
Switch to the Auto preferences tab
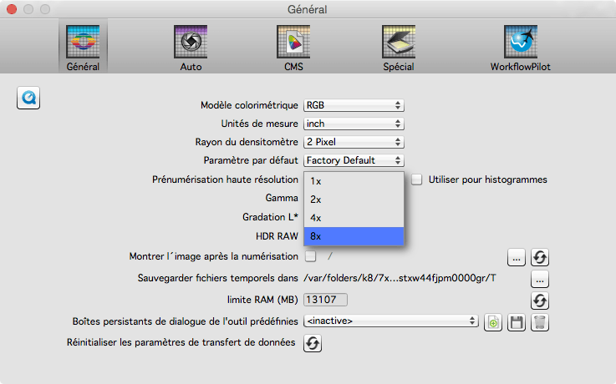[x=190, y=48]
